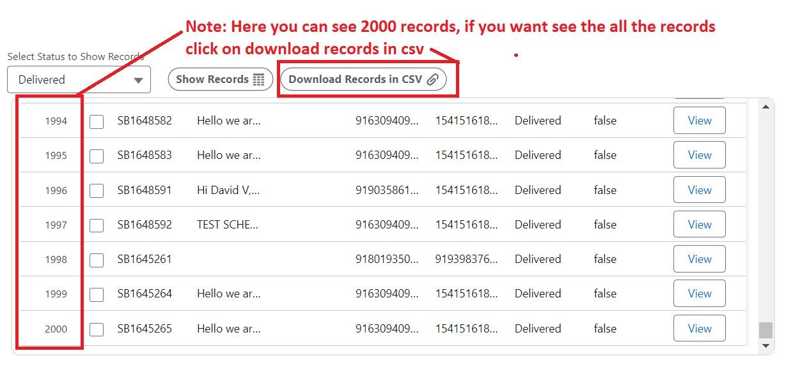Click View button in row 1996
Viewport: 786px width, 367px height.
coord(700,190)
